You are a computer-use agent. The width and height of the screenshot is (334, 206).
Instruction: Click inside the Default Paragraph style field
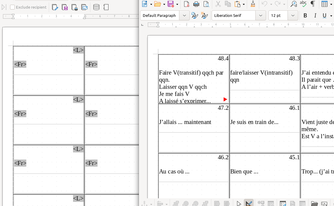(160, 16)
